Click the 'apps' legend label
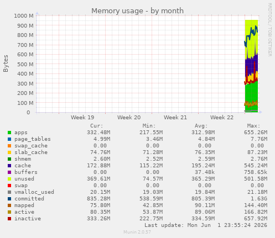Screen dimensions: 275x238 21,133
